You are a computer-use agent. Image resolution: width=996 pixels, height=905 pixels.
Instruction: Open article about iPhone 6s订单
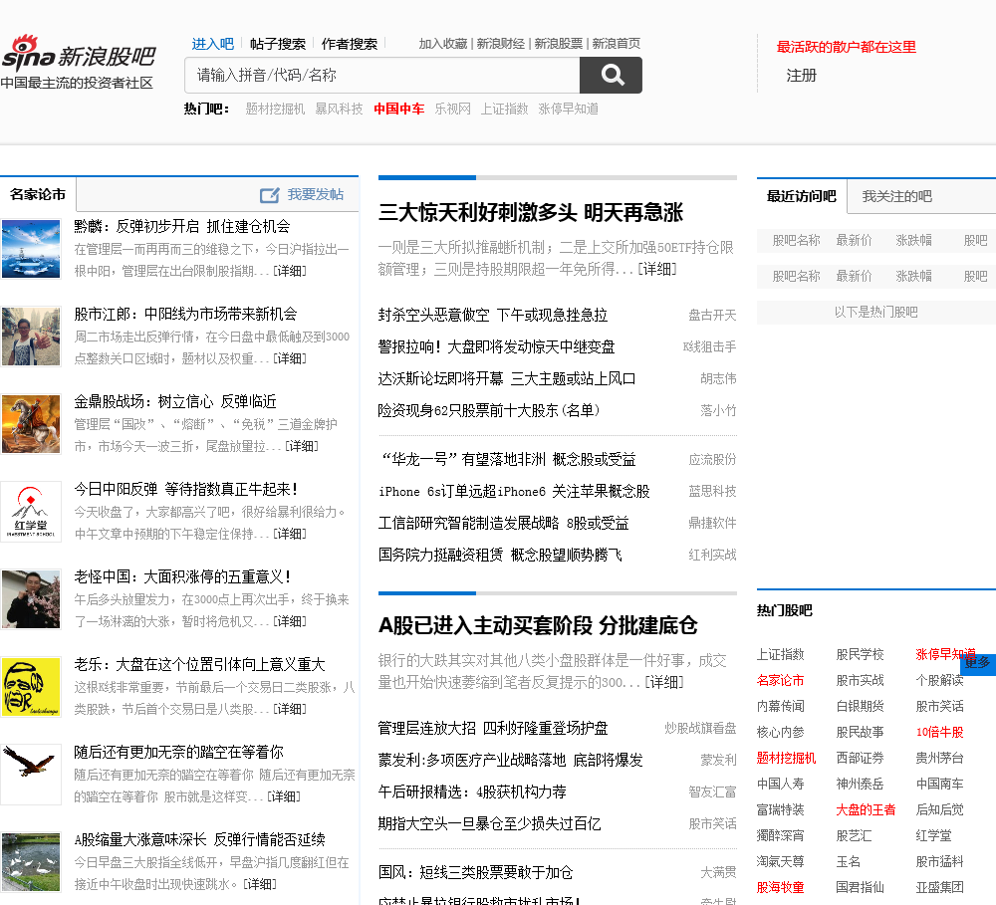pos(514,492)
